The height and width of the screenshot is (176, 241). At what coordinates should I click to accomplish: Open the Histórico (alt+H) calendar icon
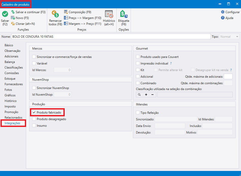click(109, 14)
